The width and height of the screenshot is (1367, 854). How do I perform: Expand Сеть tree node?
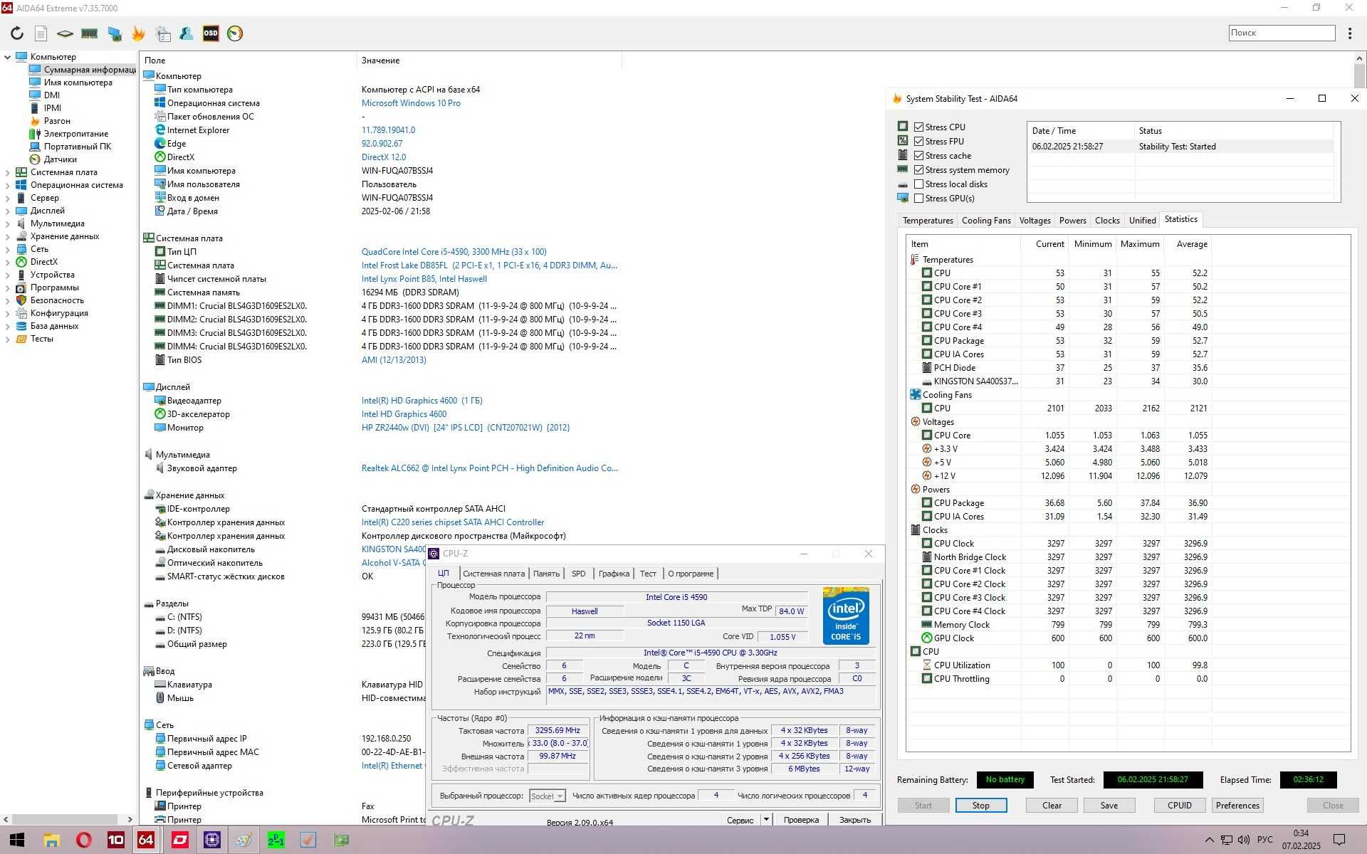coord(8,249)
